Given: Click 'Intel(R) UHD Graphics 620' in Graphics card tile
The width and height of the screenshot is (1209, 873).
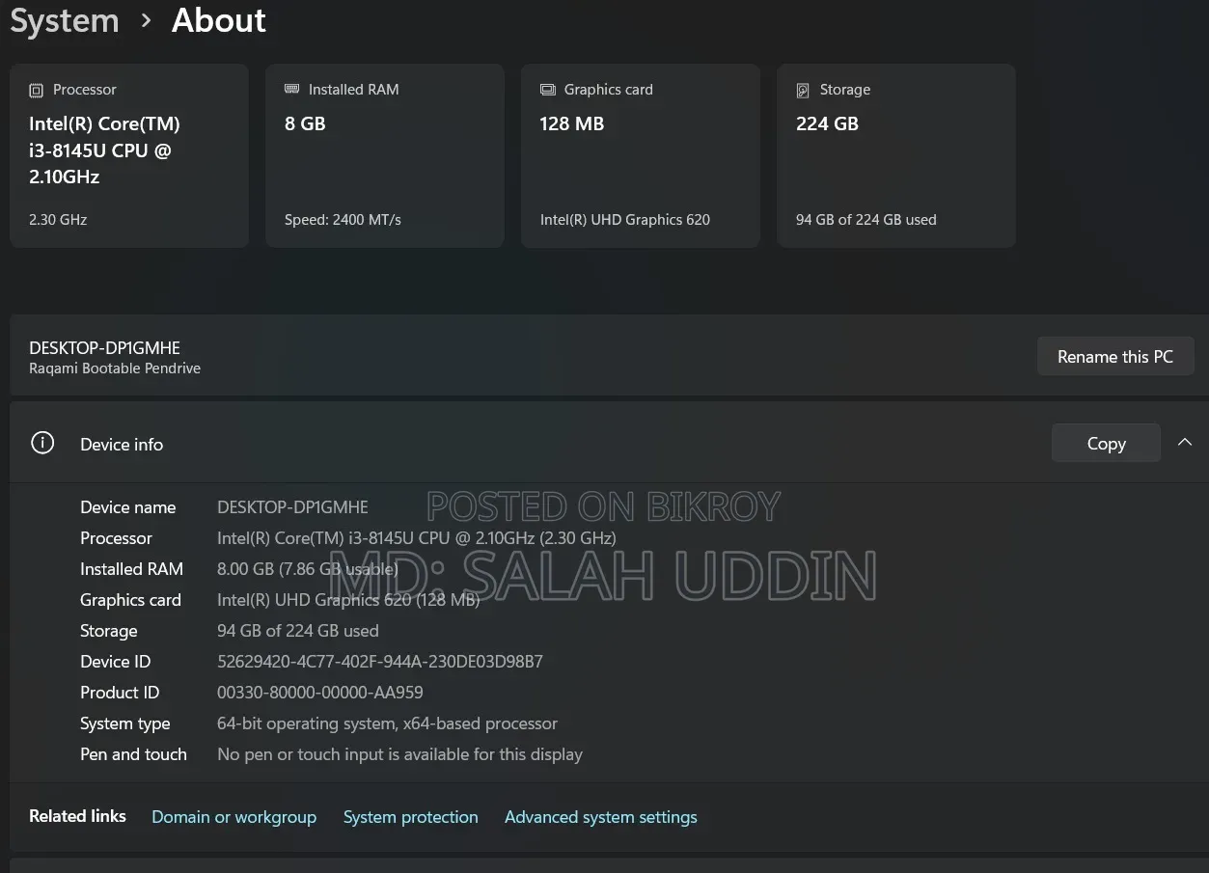Looking at the screenshot, I should coord(625,220).
